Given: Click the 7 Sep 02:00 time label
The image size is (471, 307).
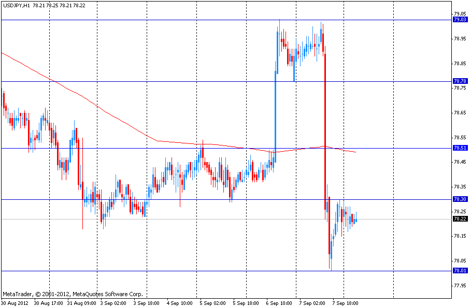Looking at the screenshot, I should tap(312, 303).
